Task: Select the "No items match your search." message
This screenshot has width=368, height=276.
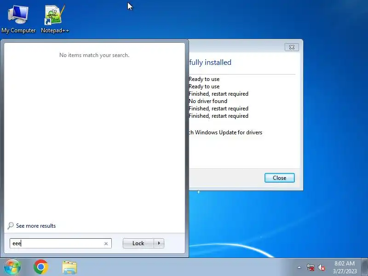Action: [x=94, y=55]
